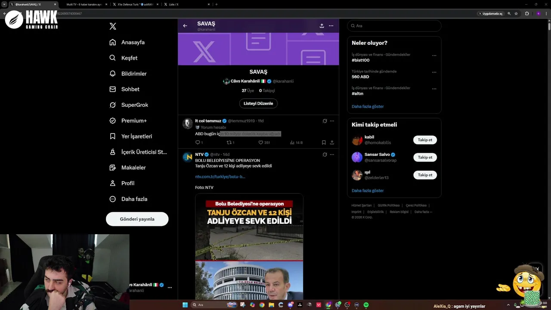The width and height of the screenshot is (551, 310).
Task: Switch to Multi TV browser tab
Action: point(84,4)
